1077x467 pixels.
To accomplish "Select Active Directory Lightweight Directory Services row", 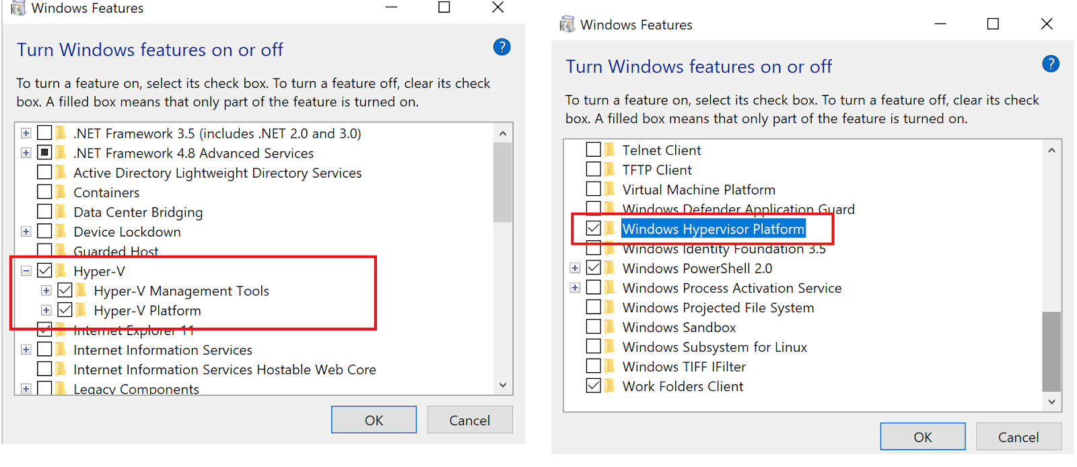I will [x=217, y=173].
